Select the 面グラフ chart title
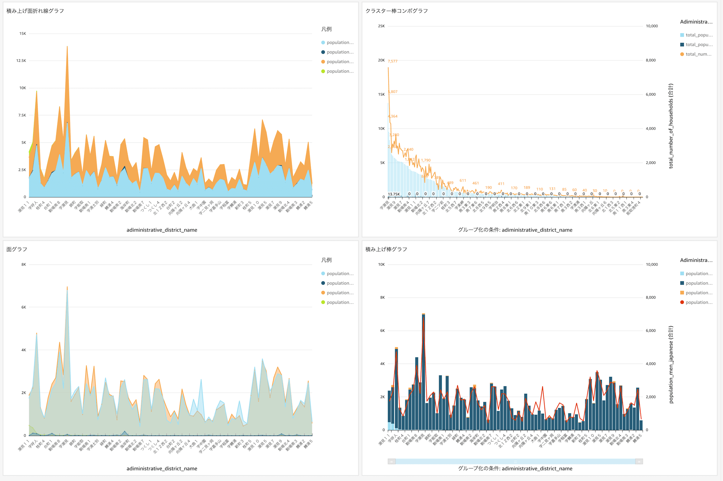 (17, 250)
